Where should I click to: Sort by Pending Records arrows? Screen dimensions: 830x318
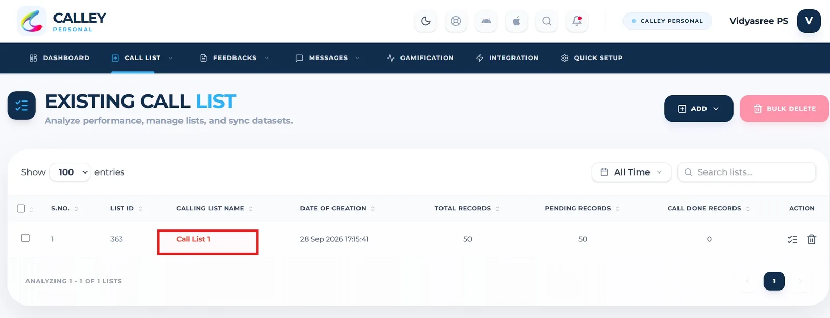[617, 209]
